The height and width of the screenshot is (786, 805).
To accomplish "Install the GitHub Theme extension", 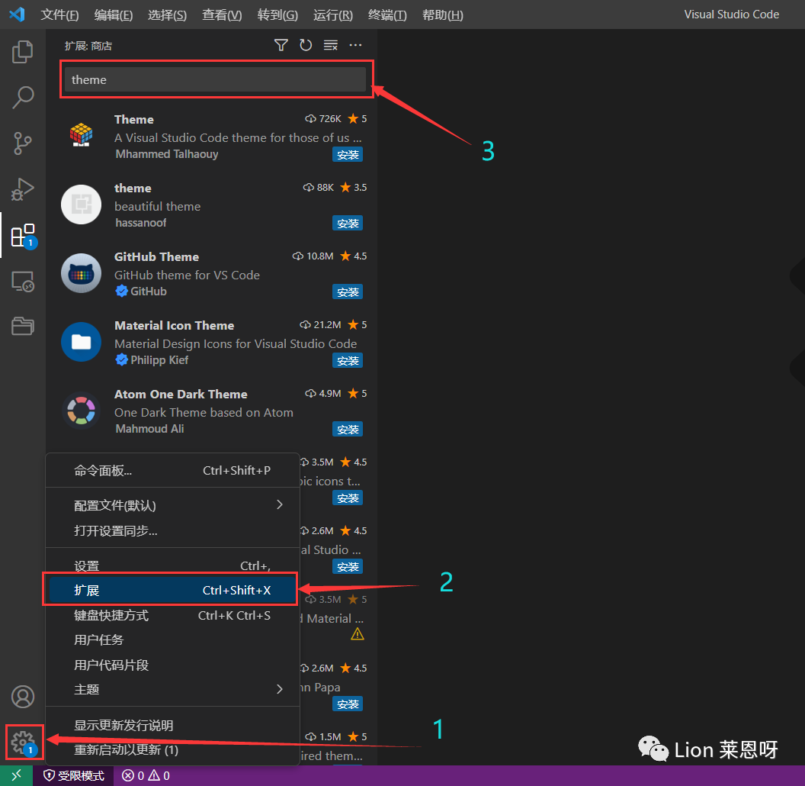I will point(348,292).
